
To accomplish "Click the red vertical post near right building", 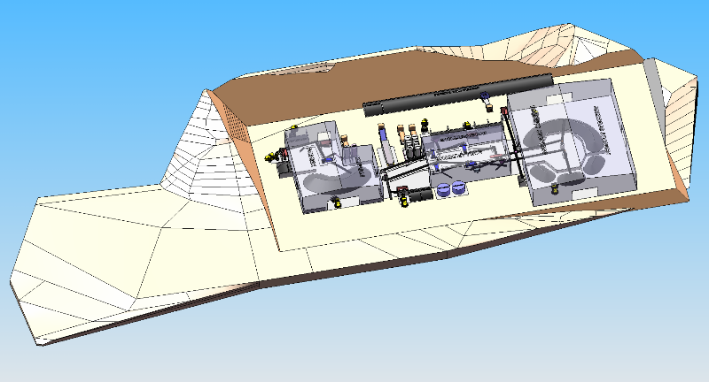I will point(503,113).
